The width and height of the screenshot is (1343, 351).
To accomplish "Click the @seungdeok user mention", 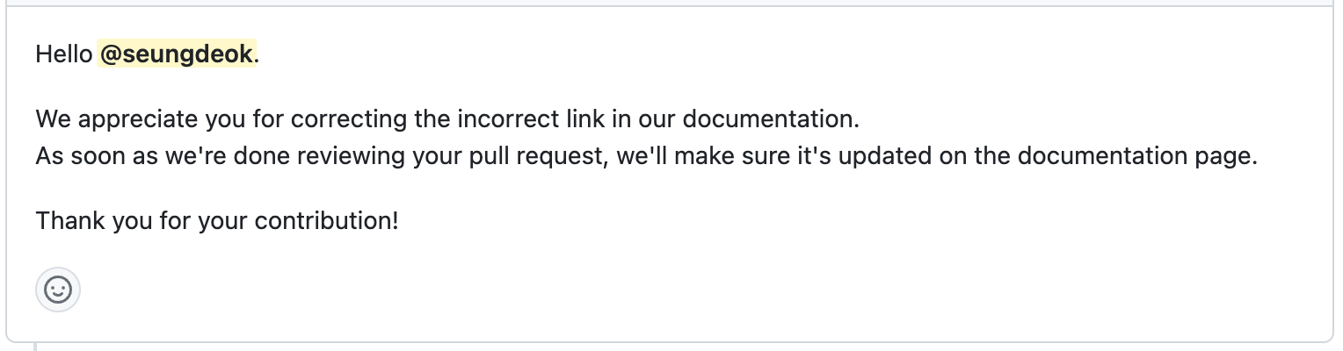I will 177,54.
